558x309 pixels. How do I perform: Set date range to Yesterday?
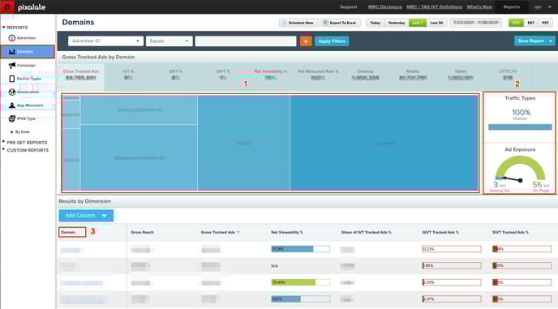pos(397,23)
